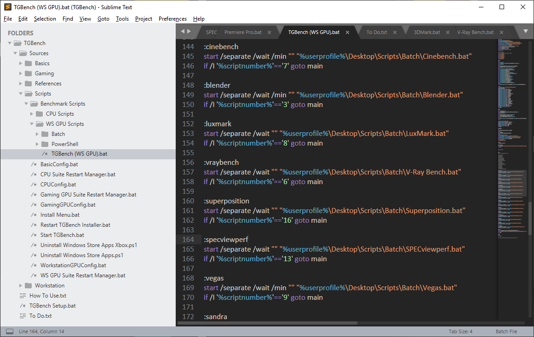Switch to the Premiere Pro.bat tab
This screenshot has height=337, width=534.
click(243, 32)
